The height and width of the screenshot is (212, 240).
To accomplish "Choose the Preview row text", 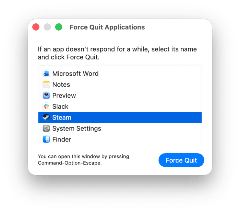I will coord(64,96).
